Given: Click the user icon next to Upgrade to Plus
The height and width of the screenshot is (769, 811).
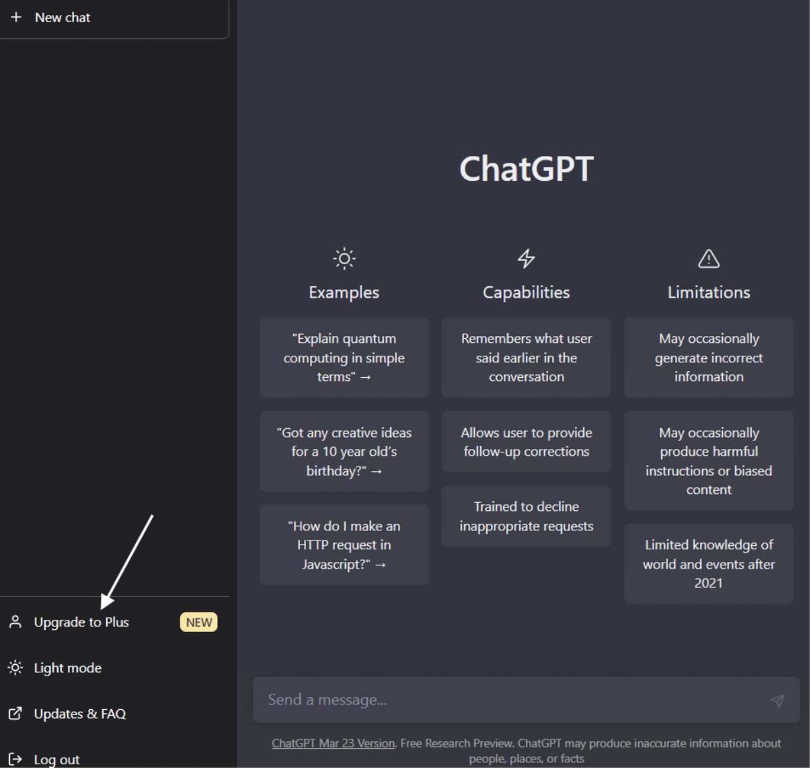Looking at the screenshot, I should 15,622.
